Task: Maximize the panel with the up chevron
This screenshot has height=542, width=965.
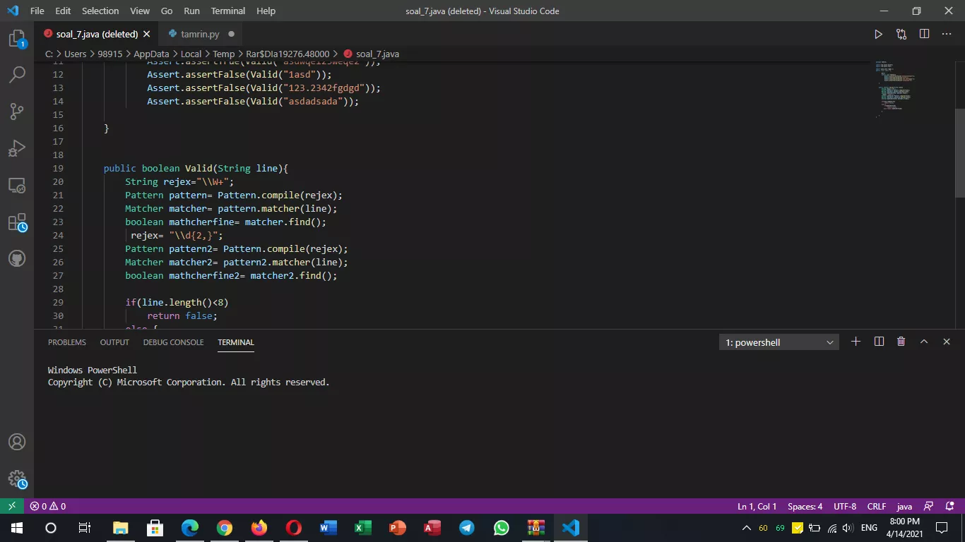Action: coord(923,342)
